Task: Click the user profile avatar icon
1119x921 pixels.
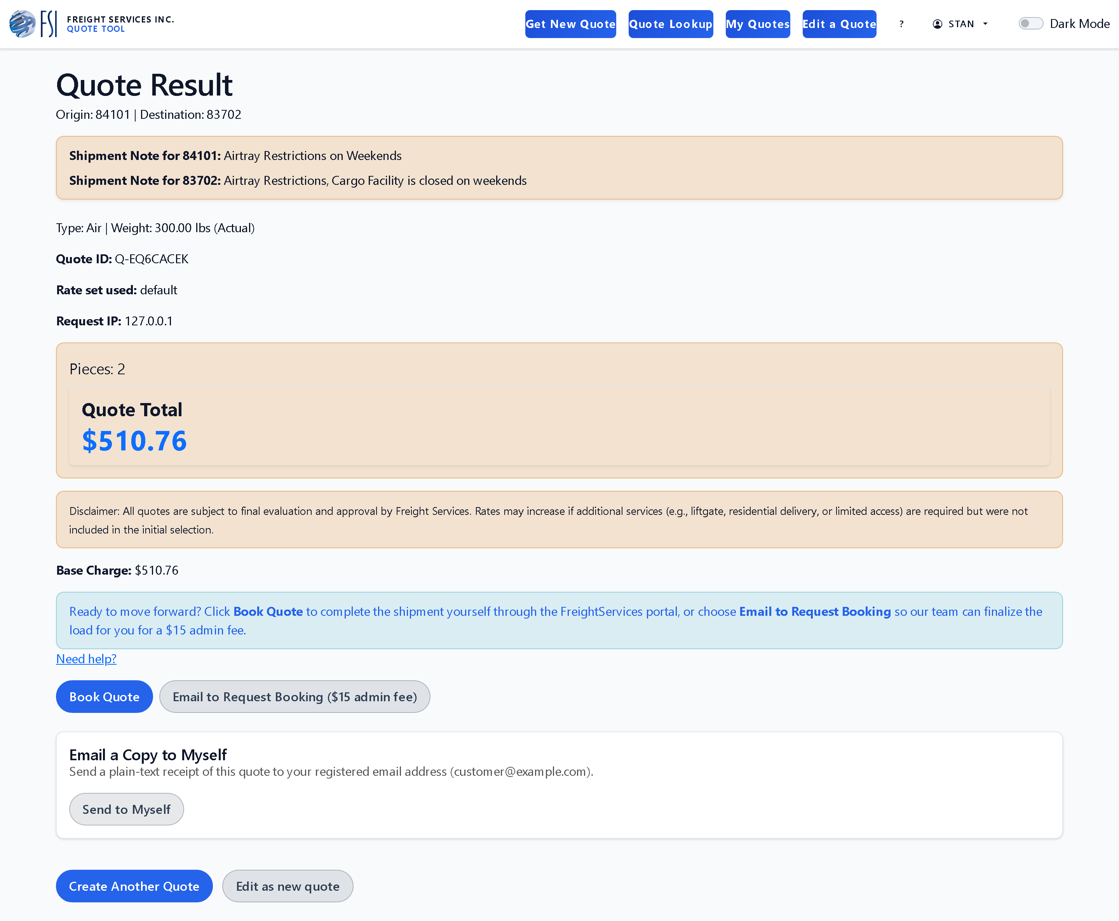Action: coord(938,24)
